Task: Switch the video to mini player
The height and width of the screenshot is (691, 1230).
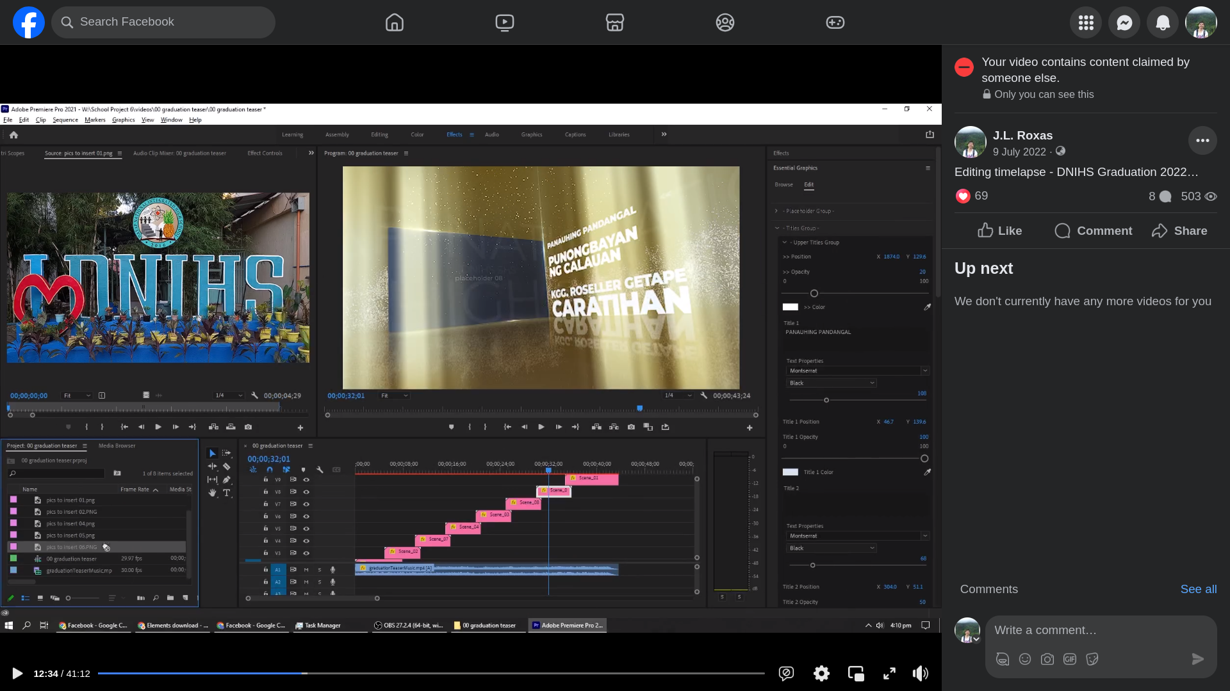Action: tap(856, 673)
